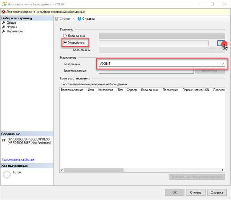Viewport: 231px width, 200px height.
Task: Select the Устройство radio button
Action: [x=65, y=43]
